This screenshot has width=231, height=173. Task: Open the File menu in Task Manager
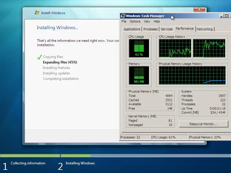124,21
